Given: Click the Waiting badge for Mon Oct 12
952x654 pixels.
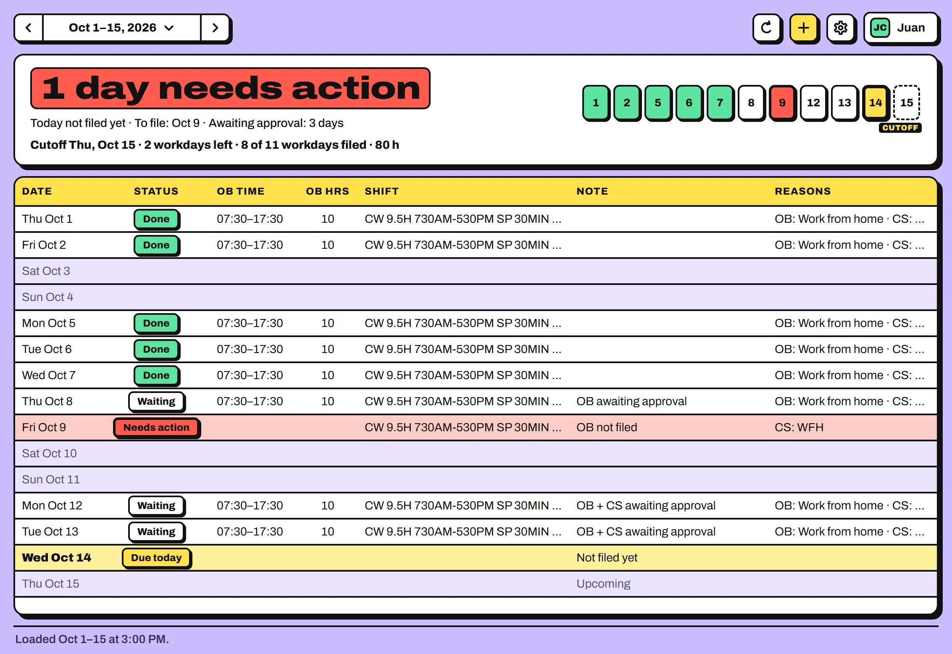Looking at the screenshot, I should click(x=156, y=506).
